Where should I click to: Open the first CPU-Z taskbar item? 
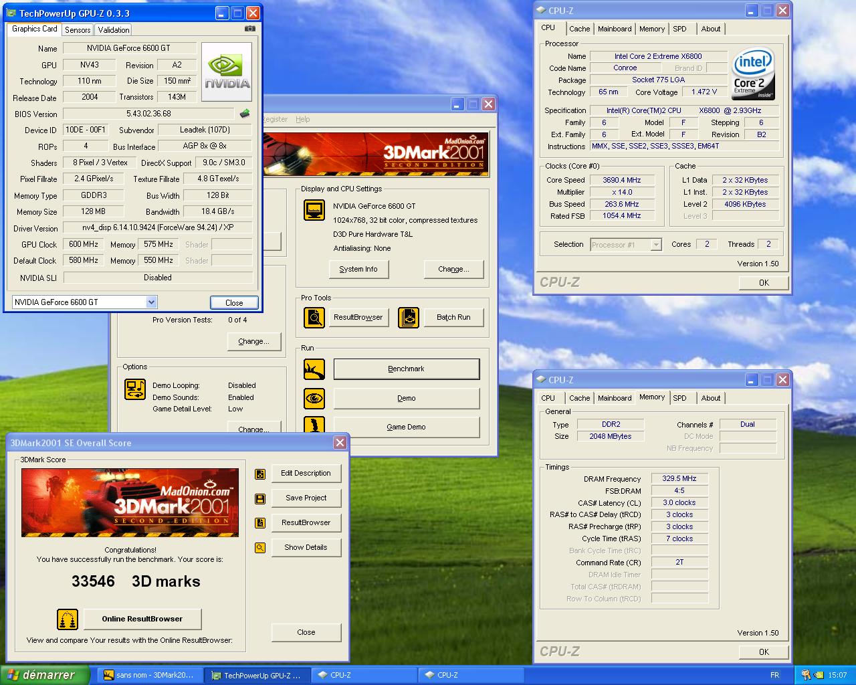[x=364, y=676]
